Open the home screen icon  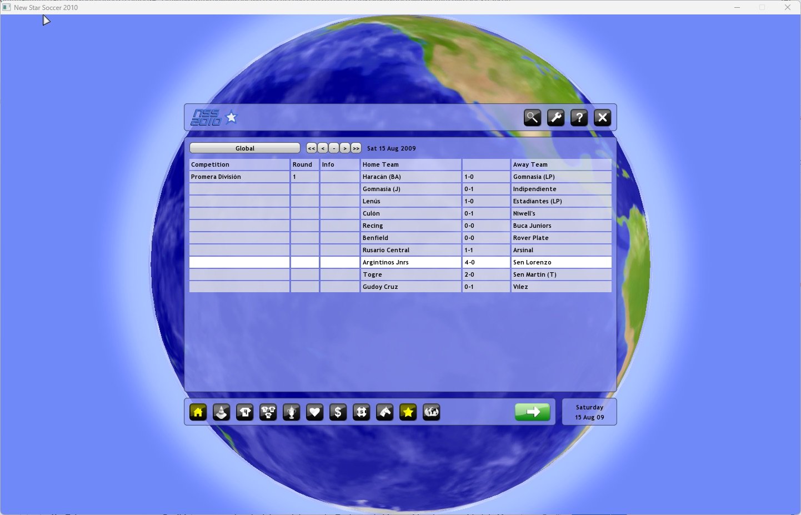coord(198,412)
